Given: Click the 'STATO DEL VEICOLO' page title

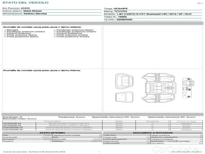Looking at the screenshot, I should click(25, 3).
